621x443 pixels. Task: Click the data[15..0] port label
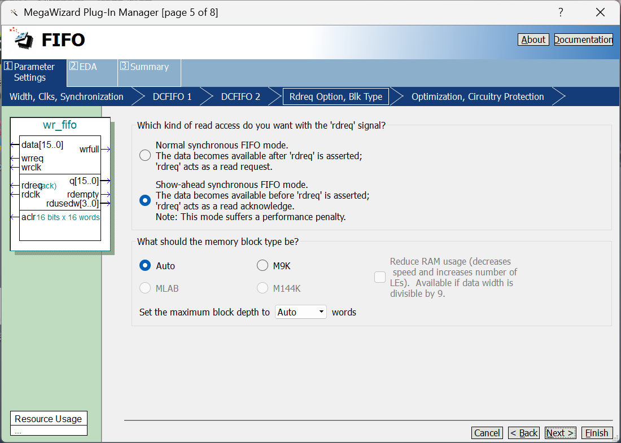(42, 144)
